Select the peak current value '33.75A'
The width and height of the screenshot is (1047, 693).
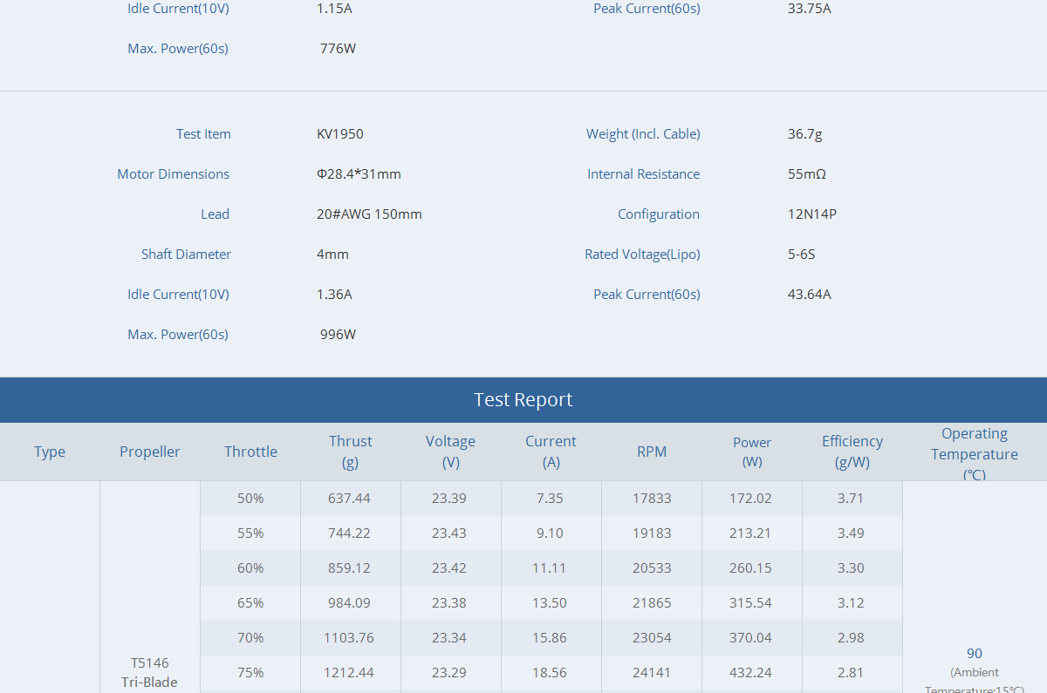[810, 9]
